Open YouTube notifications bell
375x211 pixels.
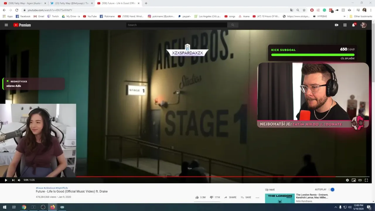354,25
